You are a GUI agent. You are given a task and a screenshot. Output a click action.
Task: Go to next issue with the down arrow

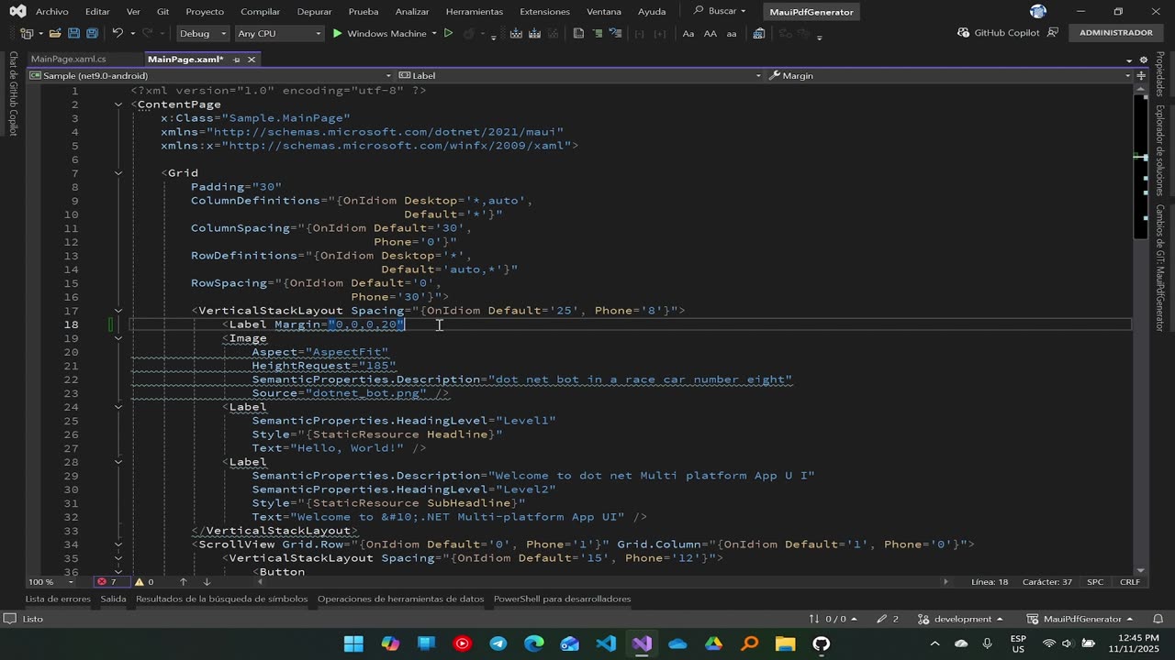(x=207, y=581)
